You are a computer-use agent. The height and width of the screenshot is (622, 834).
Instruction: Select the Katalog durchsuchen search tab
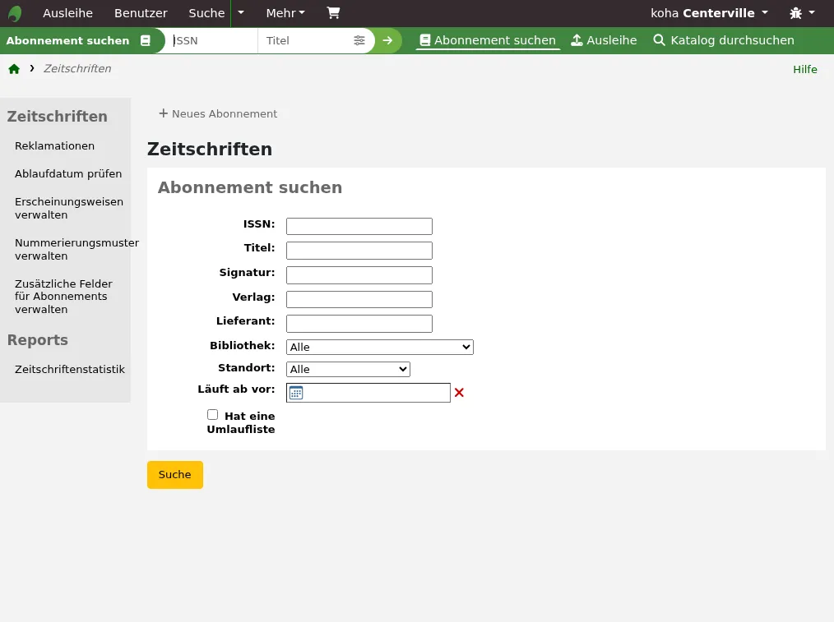723,40
